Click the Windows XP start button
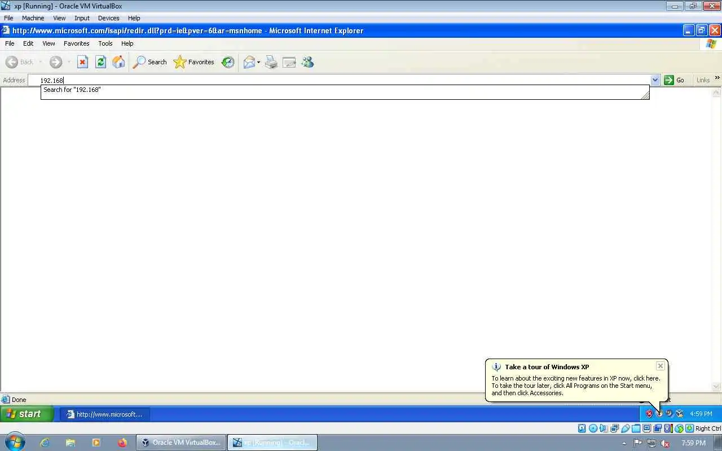722x451 pixels. click(27, 414)
